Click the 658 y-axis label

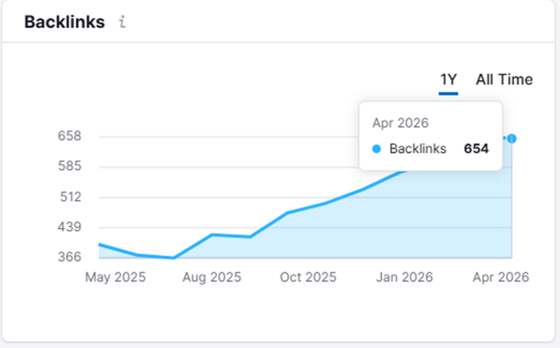coord(70,137)
